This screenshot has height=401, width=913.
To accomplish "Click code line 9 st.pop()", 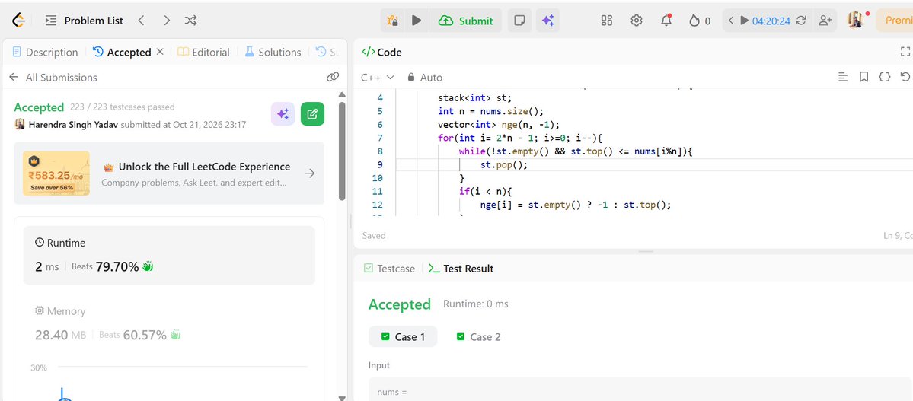I will 503,164.
